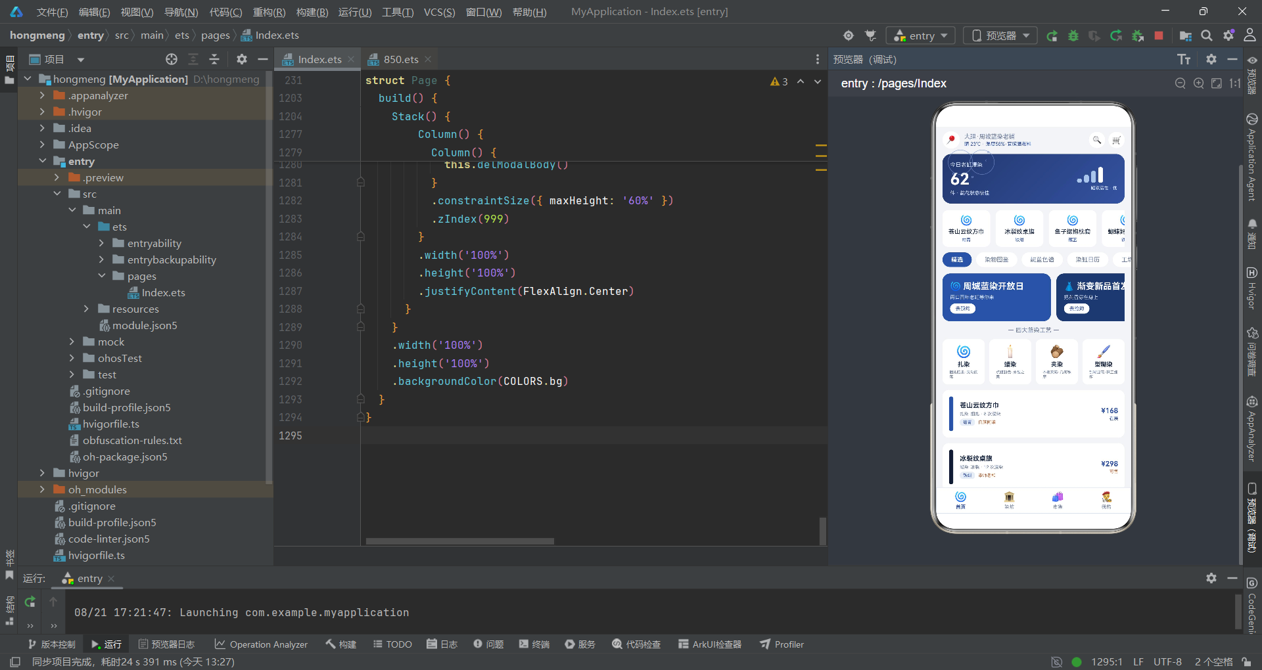Screen dimensions: 1262x670
Task: Open the VCS(S) menu
Action: (x=439, y=12)
